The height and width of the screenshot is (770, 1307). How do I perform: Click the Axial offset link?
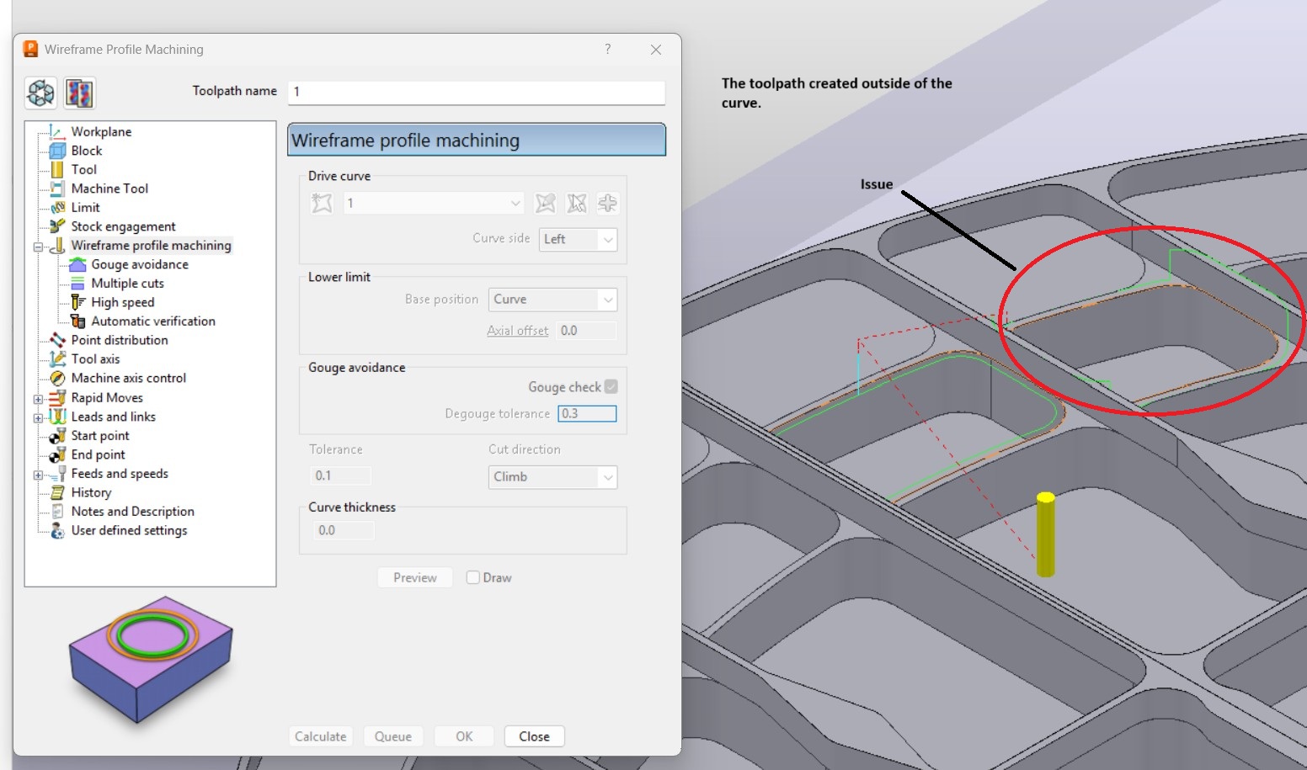[x=517, y=331]
